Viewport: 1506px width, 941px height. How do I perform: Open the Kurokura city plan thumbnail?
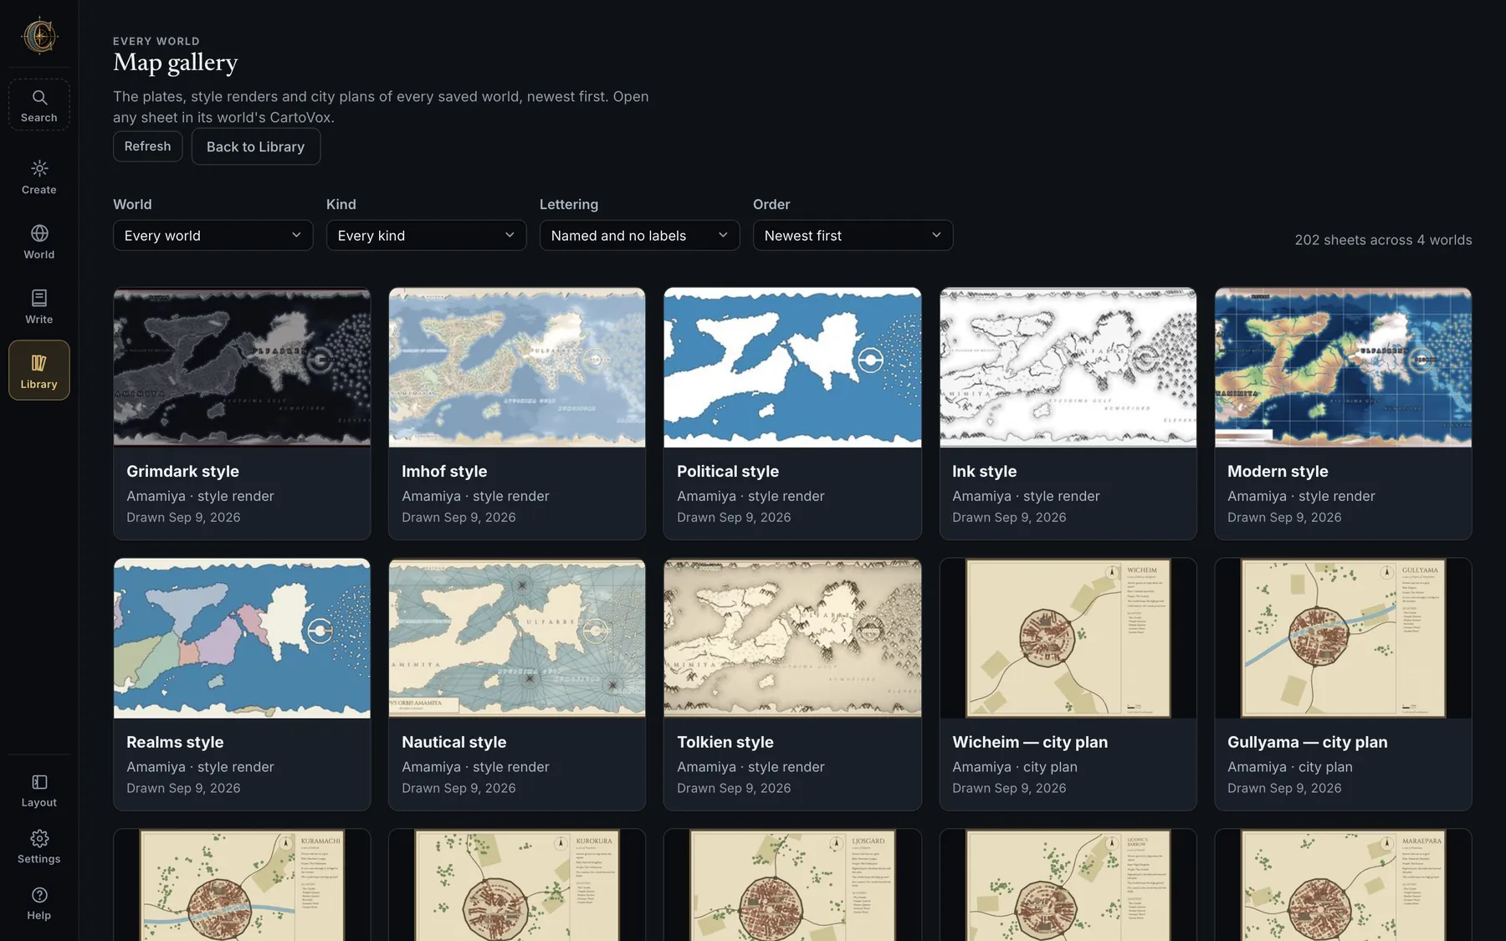[517, 885]
